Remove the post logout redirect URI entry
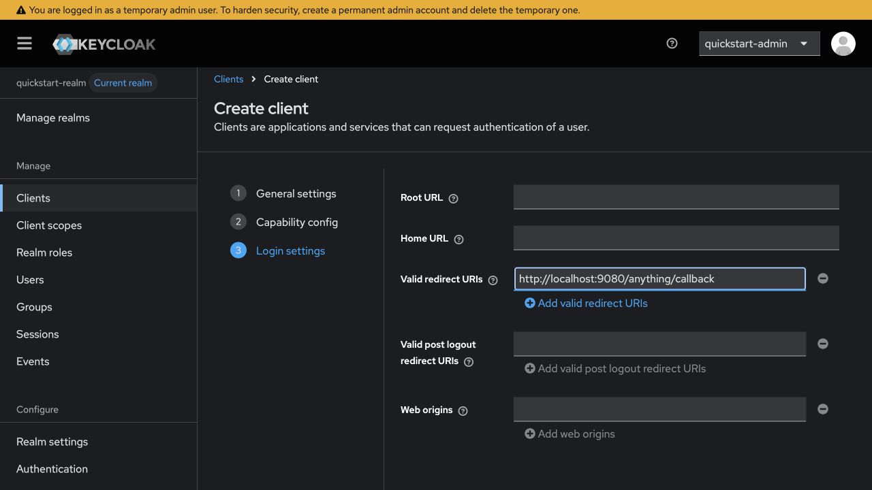Viewport: 872px width, 490px height. click(x=823, y=344)
